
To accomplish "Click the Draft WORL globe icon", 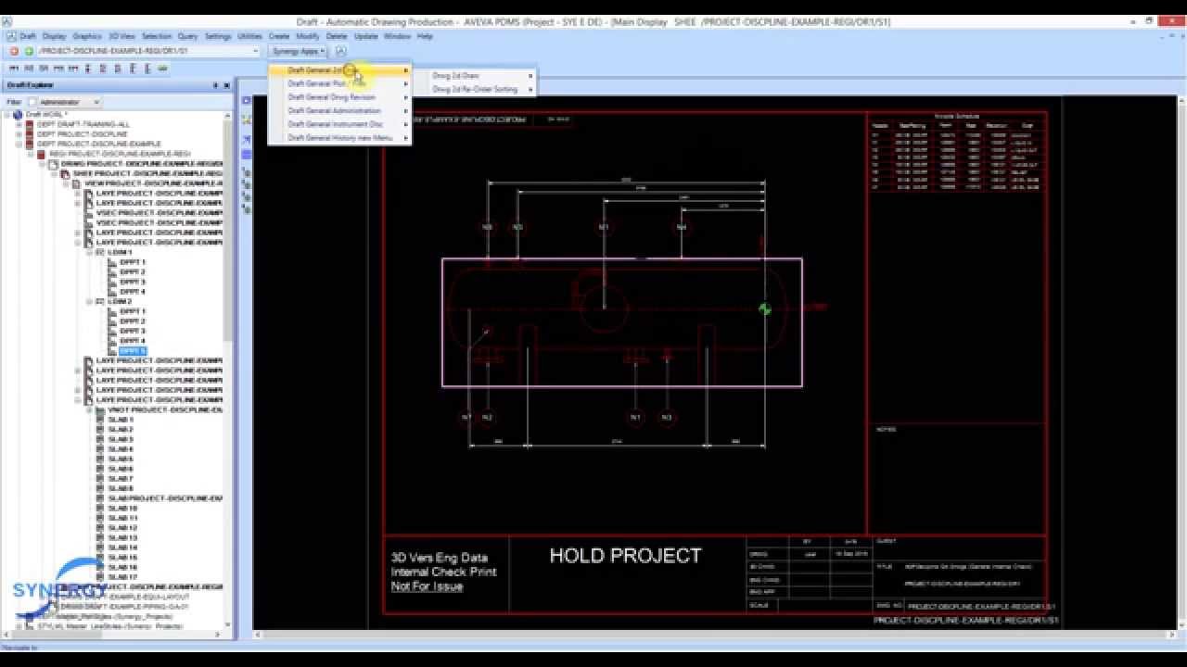I will (x=18, y=115).
